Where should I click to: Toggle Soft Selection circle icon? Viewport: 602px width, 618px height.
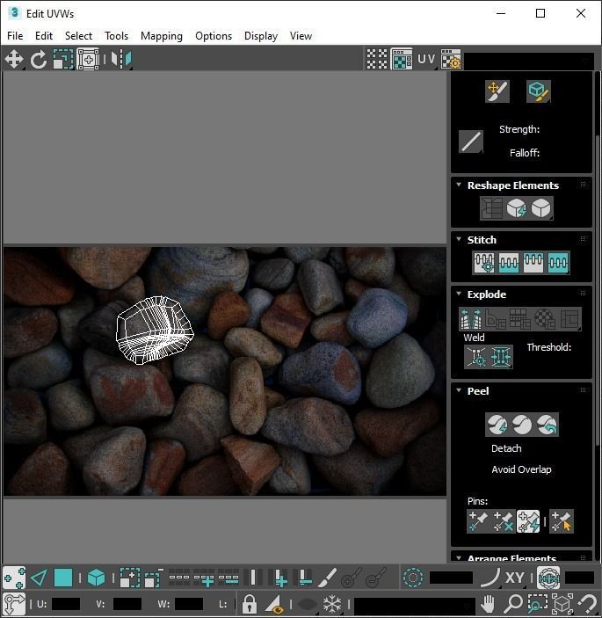(413, 578)
